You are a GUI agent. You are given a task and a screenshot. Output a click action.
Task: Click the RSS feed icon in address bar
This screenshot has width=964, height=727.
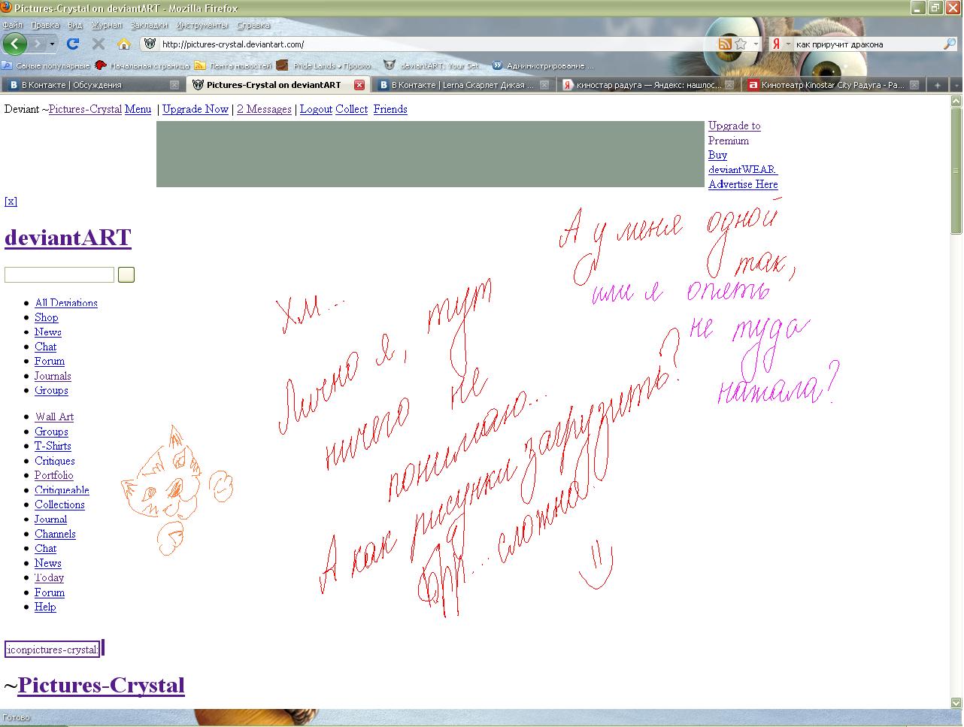point(725,44)
